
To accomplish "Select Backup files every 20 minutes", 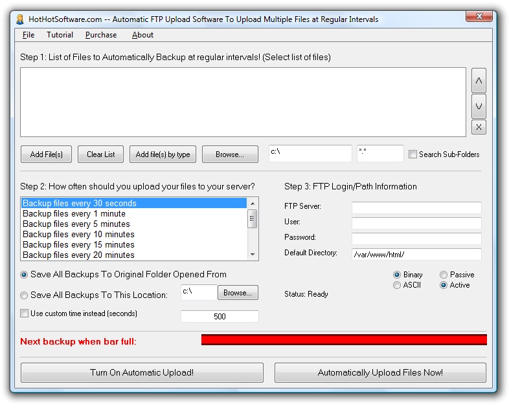I will click(134, 255).
